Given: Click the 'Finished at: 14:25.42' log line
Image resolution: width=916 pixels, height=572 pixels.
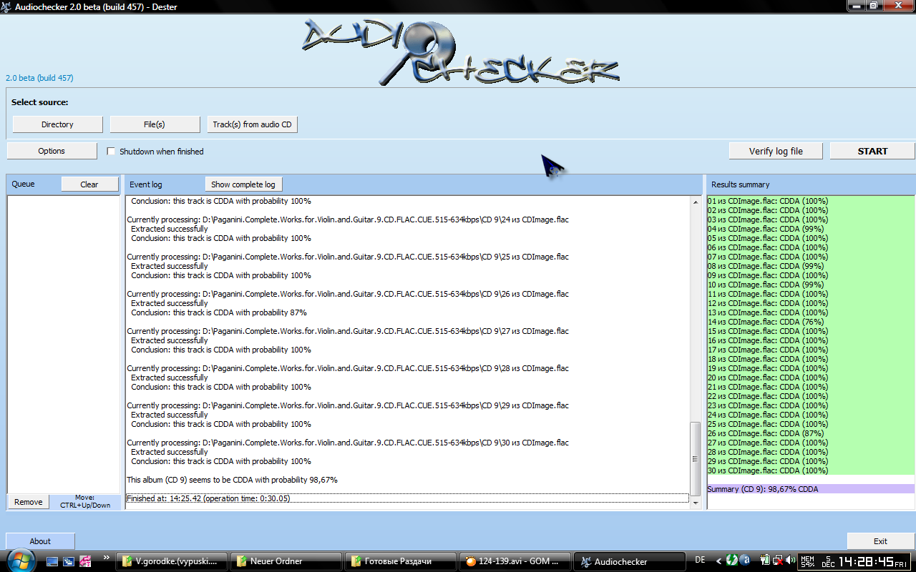Looking at the screenshot, I should tap(407, 498).
